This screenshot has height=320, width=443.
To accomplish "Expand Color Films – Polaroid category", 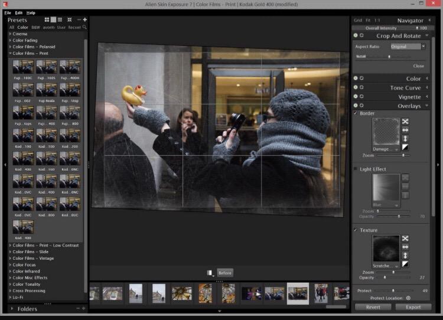I will 11,47.
